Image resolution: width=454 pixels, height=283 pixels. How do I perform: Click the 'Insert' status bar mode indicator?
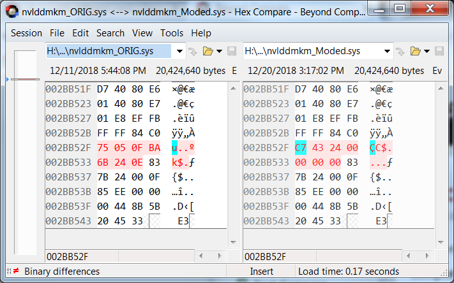click(261, 272)
